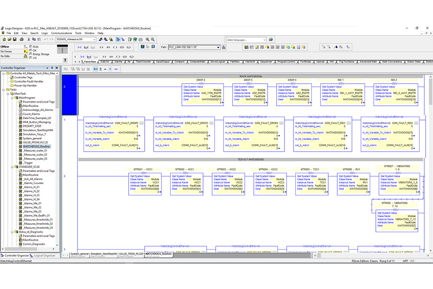Click the Zoom In magnifier icon
Screen dimensions: 433x289
tap(148, 39)
